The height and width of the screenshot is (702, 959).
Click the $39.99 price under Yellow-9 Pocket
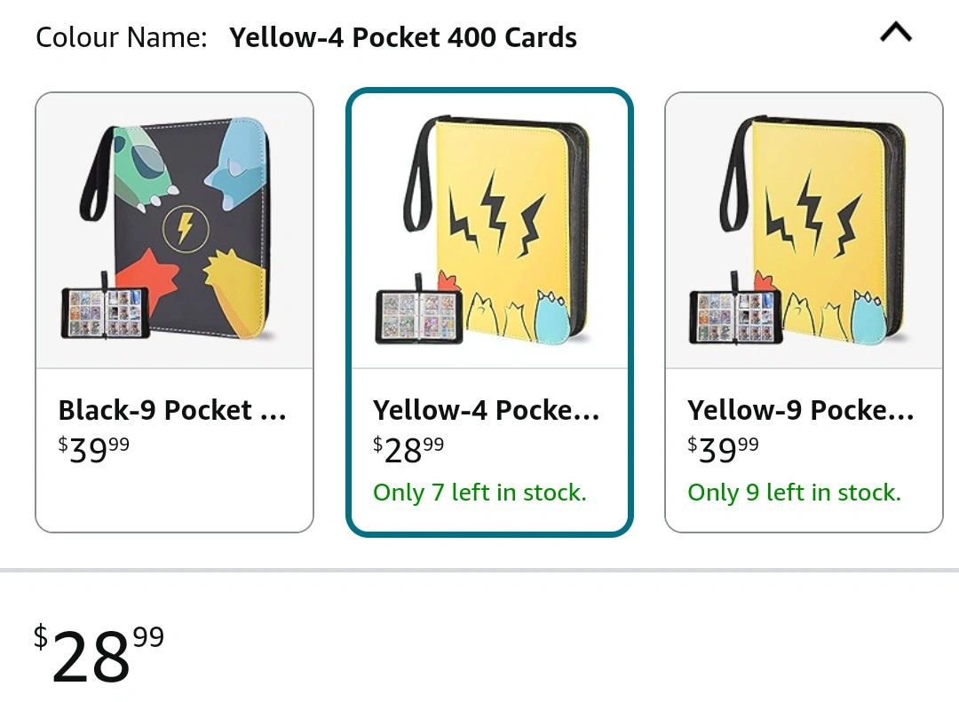(x=723, y=450)
